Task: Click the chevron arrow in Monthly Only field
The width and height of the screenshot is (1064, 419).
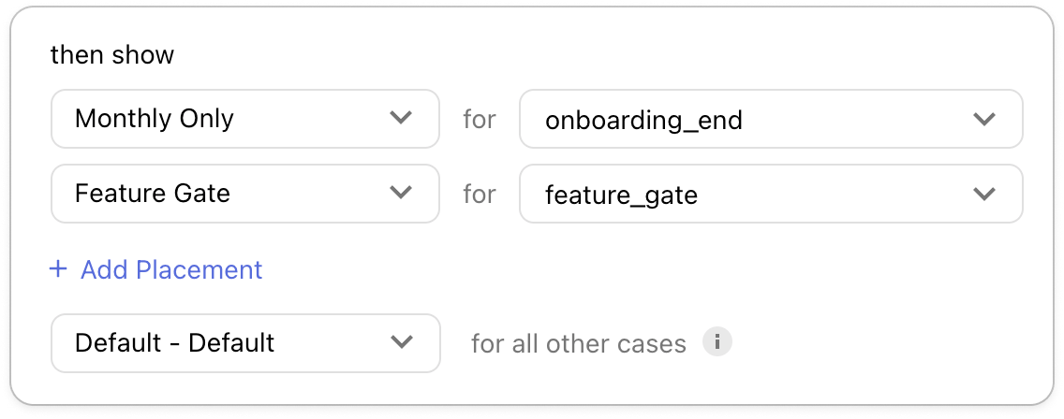Action: click(401, 119)
